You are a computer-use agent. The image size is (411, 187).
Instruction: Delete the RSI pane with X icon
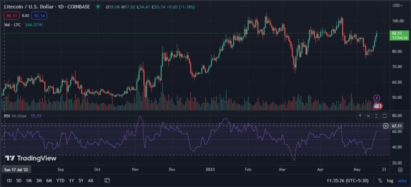pos(368,115)
